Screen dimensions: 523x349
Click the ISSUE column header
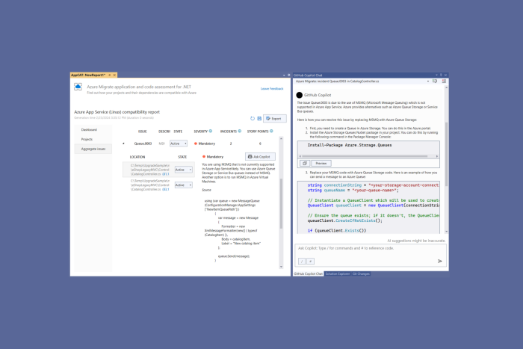pos(143,132)
